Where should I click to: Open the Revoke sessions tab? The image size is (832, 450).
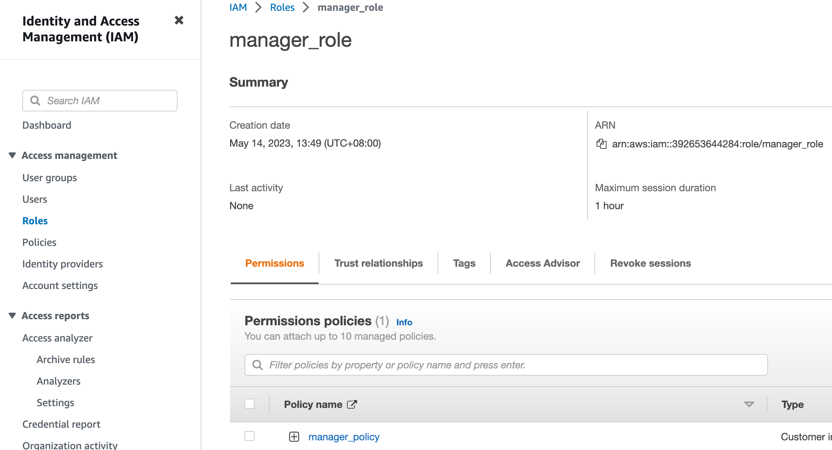pyautogui.click(x=650, y=263)
